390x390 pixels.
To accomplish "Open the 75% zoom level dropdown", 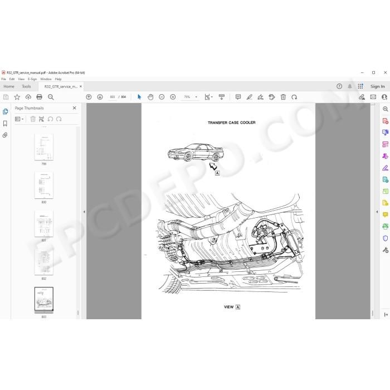I will point(191,97).
